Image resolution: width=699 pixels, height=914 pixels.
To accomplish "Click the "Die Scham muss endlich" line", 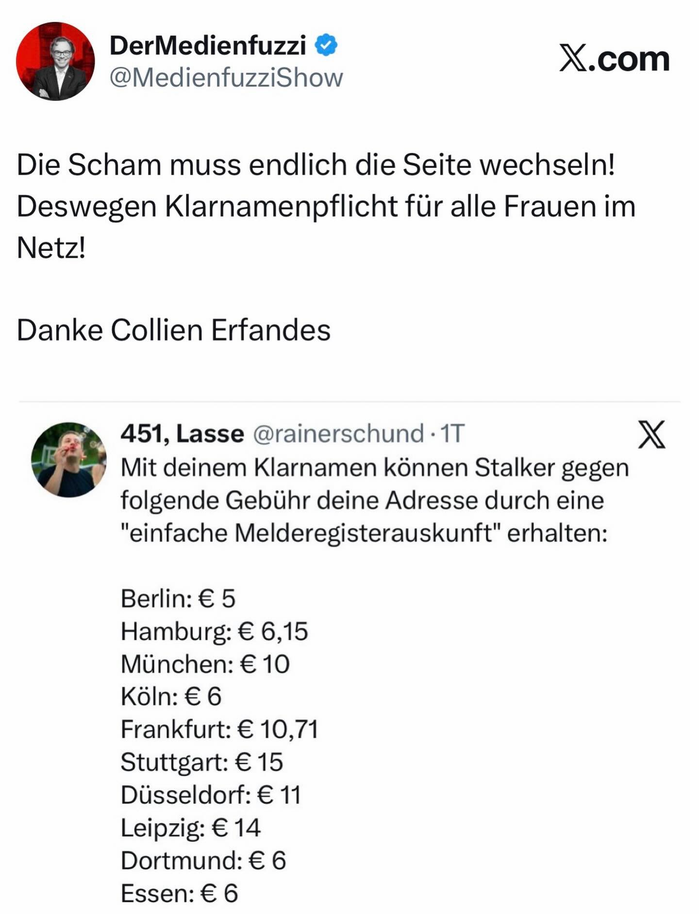I will pos(316,165).
